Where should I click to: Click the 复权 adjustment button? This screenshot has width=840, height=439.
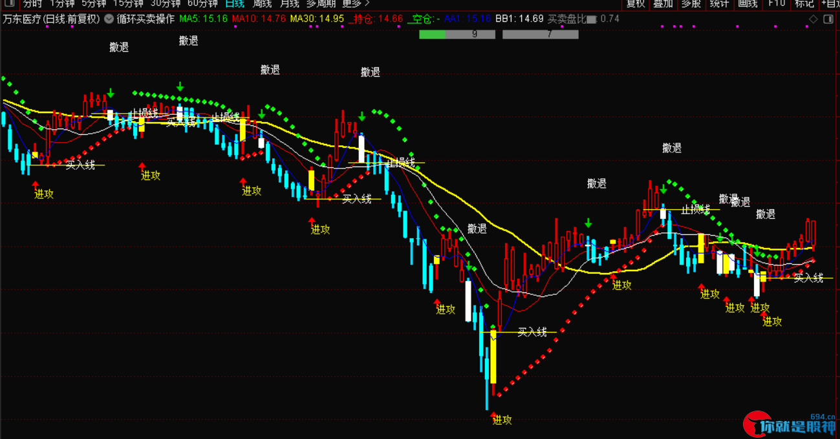point(636,3)
